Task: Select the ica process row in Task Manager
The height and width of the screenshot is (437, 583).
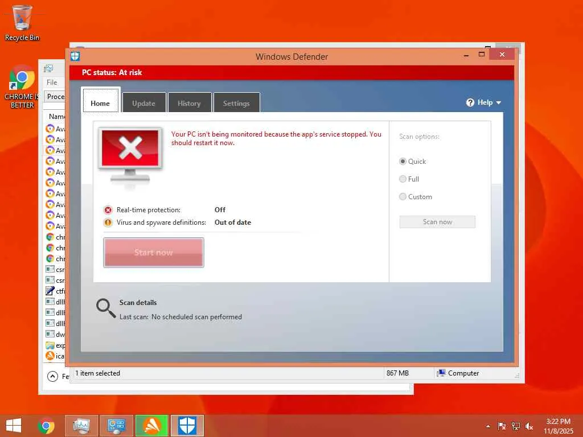Action: pyautogui.click(x=55, y=356)
